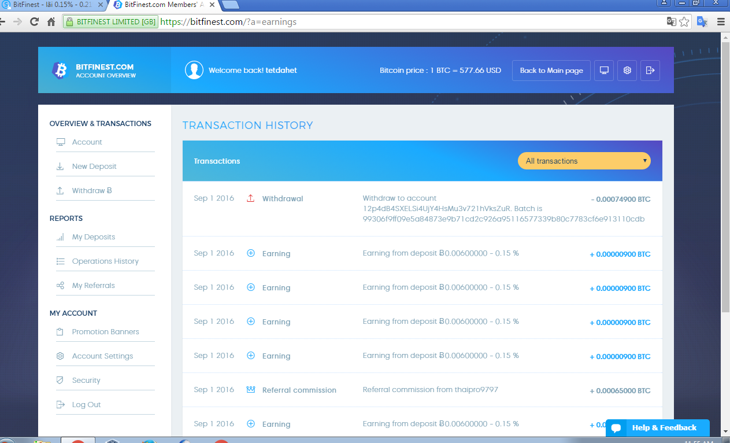Click the Log Out link

pos(86,405)
